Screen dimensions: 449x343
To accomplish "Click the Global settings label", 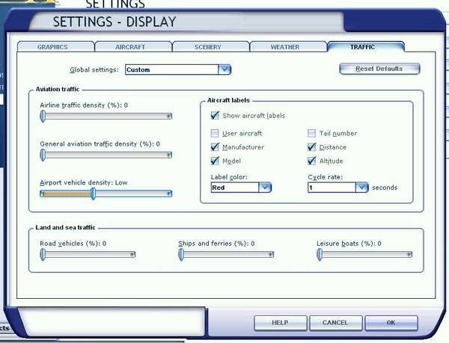I will tap(94, 69).
